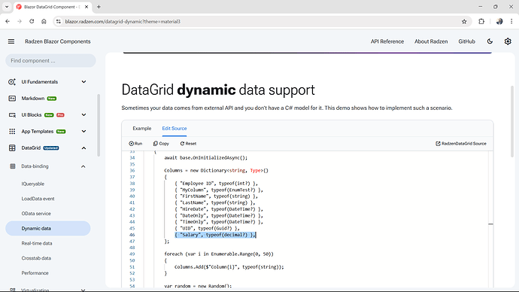Open RadzenDataGrid Source link

pos(461,144)
